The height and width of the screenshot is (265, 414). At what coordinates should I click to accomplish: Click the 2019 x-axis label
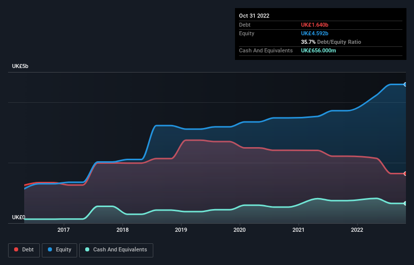click(x=181, y=230)
